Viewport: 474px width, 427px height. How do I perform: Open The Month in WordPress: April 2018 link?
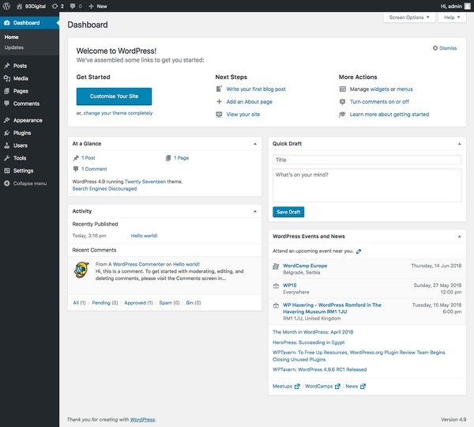(313, 332)
